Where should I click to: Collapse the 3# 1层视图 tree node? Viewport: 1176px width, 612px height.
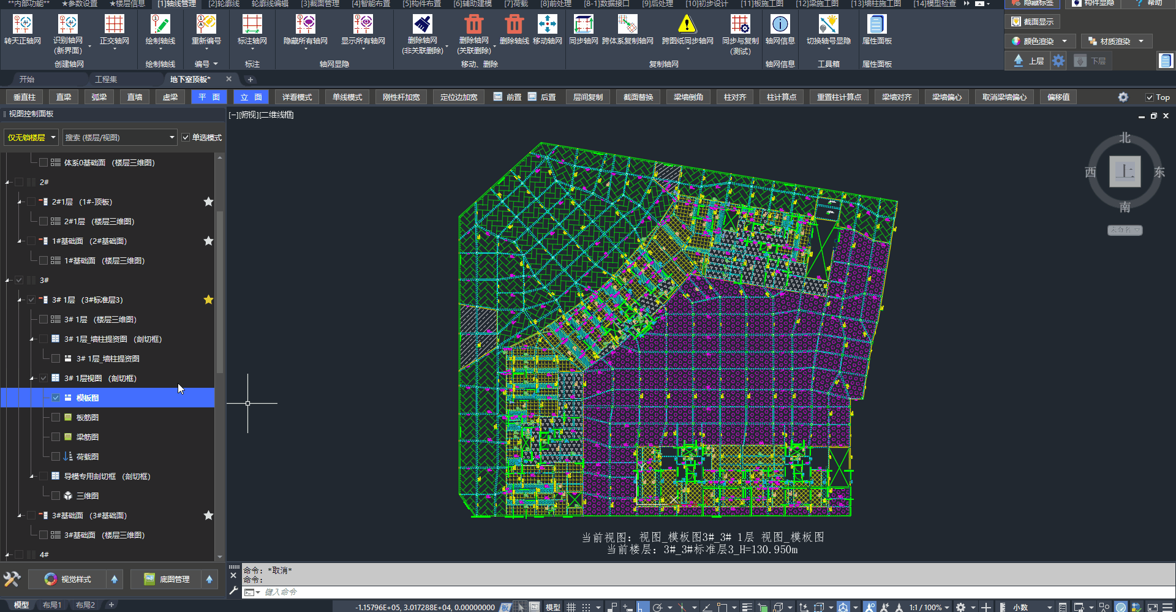tap(32, 379)
